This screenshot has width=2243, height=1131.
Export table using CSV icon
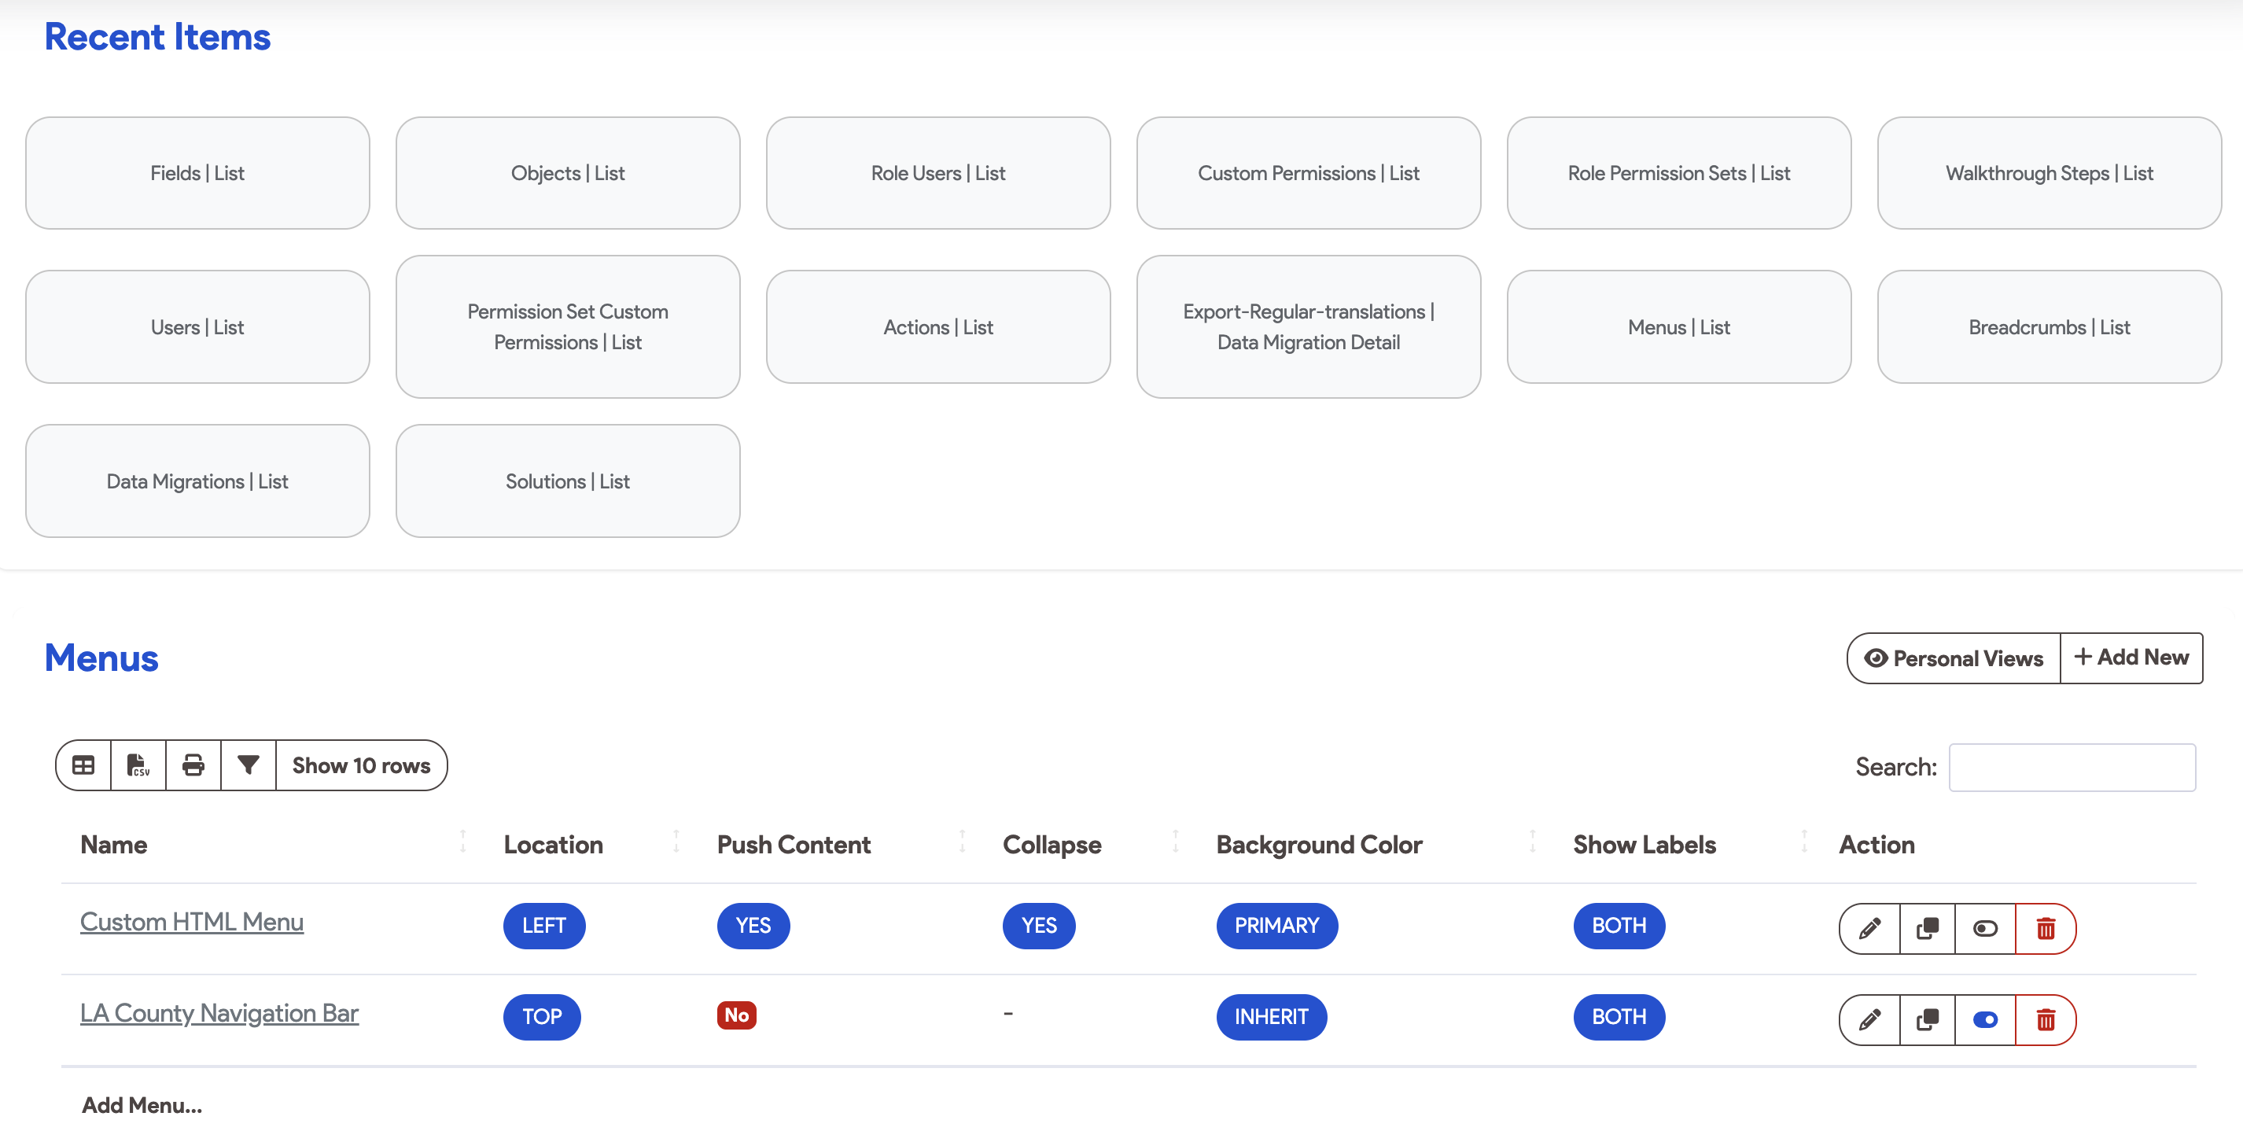click(138, 765)
